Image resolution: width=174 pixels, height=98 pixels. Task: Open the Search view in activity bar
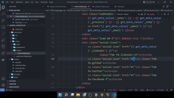pyautogui.click(x=3, y=14)
